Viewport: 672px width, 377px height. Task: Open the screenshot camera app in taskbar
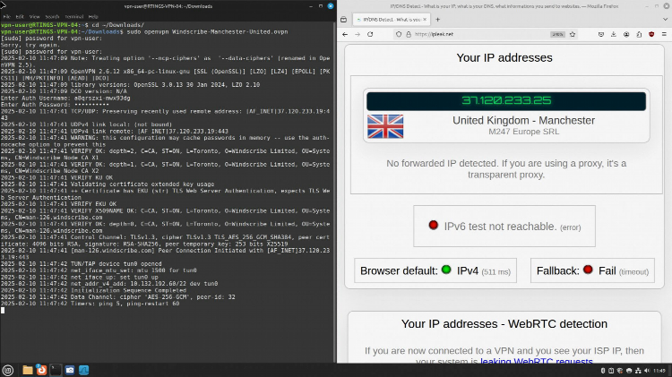[70, 370]
